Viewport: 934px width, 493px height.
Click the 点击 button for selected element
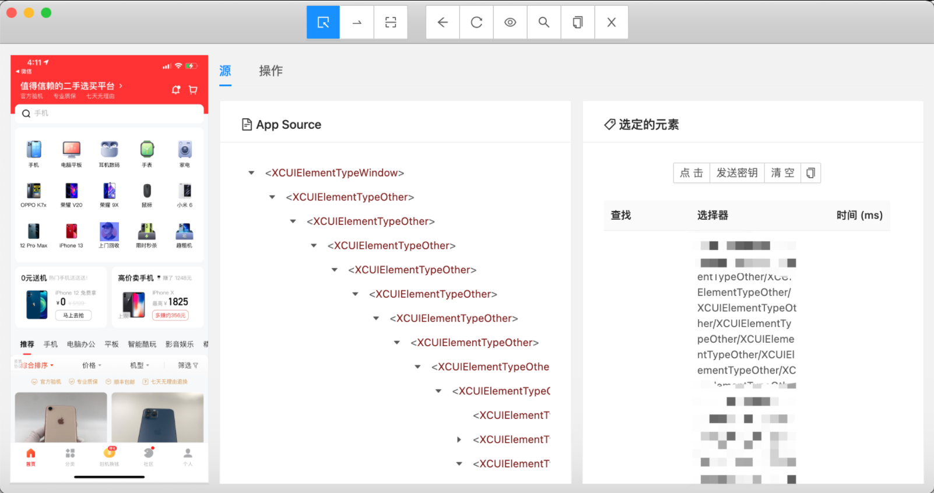click(691, 173)
